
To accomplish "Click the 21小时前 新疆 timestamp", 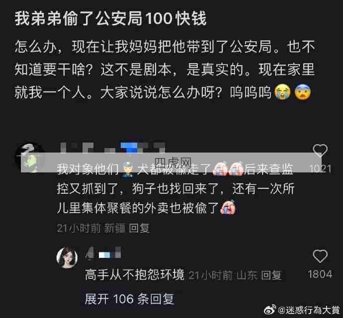I will [91, 229].
